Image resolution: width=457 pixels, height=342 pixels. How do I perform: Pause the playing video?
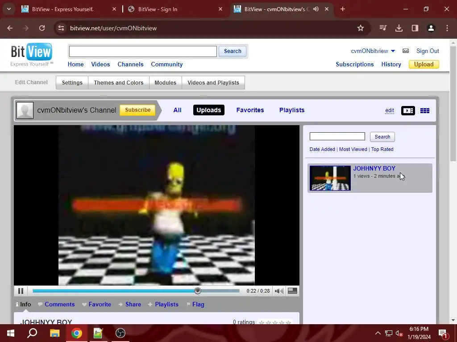(x=21, y=291)
